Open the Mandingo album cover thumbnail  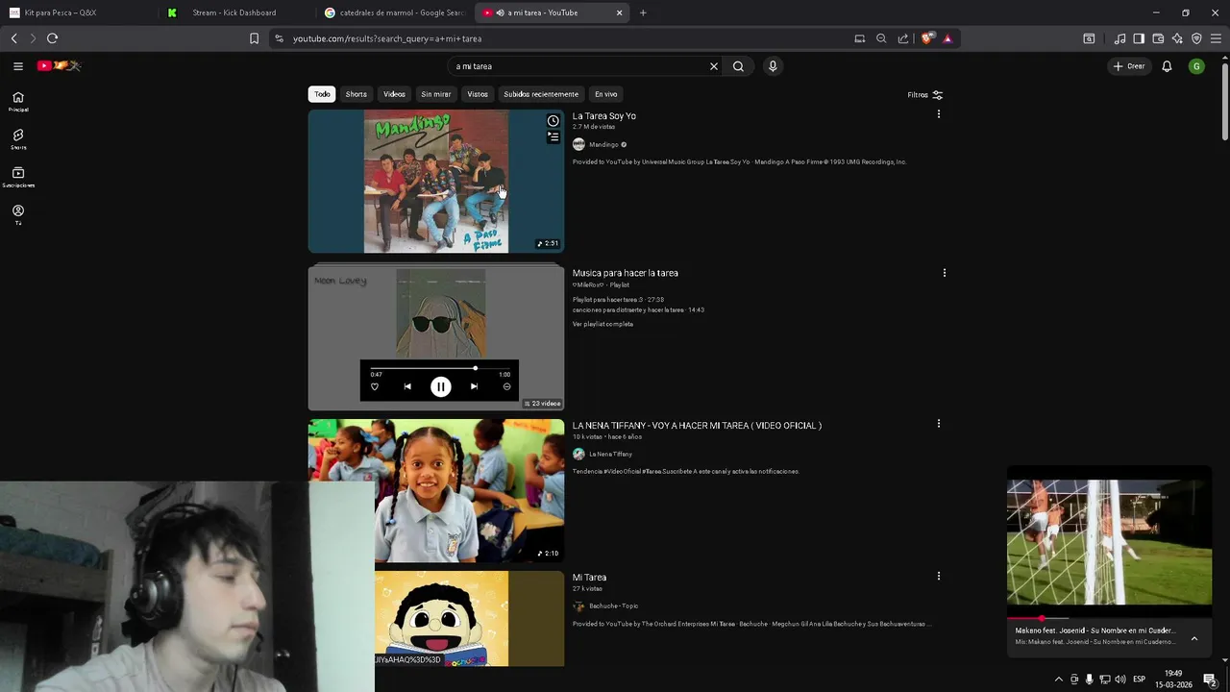pos(436,182)
